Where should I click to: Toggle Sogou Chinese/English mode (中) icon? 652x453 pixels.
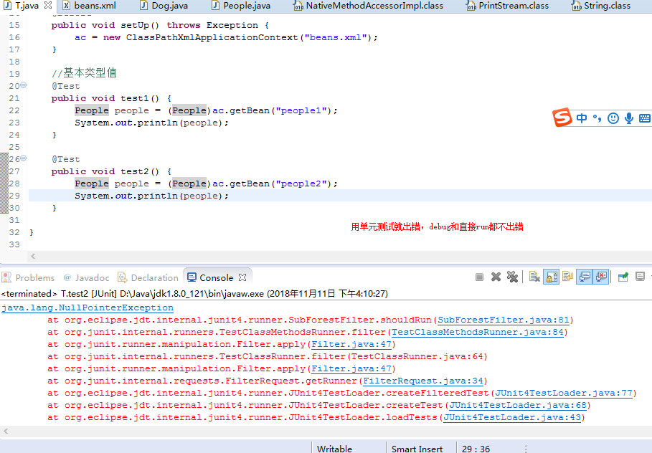(x=582, y=118)
